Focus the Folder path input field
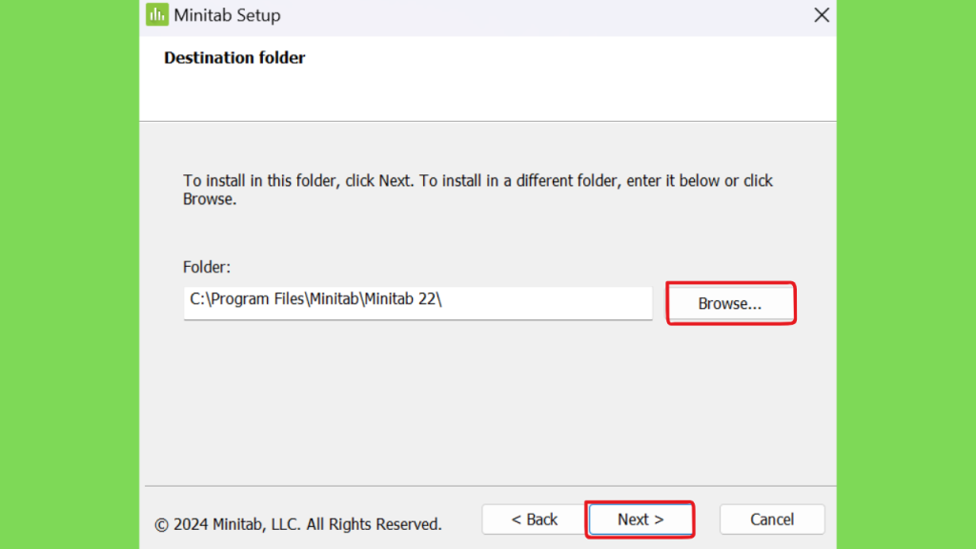Image resolution: width=976 pixels, height=549 pixels. pos(417,303)
